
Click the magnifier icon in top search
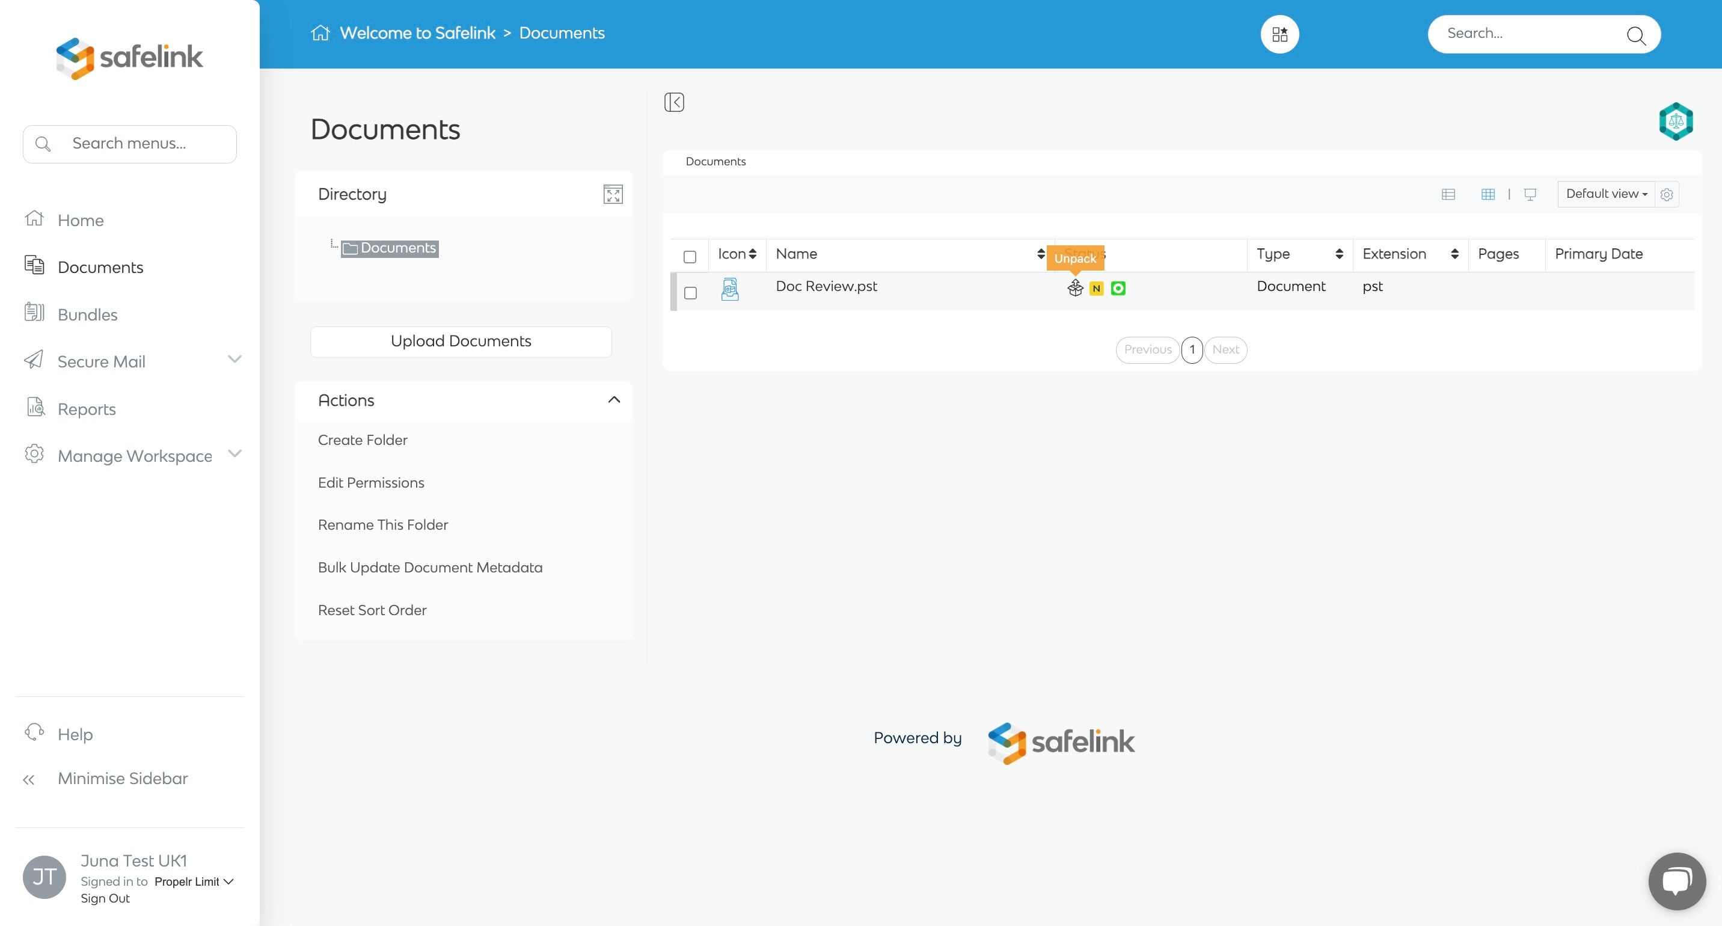click(x=1636, y=35)
